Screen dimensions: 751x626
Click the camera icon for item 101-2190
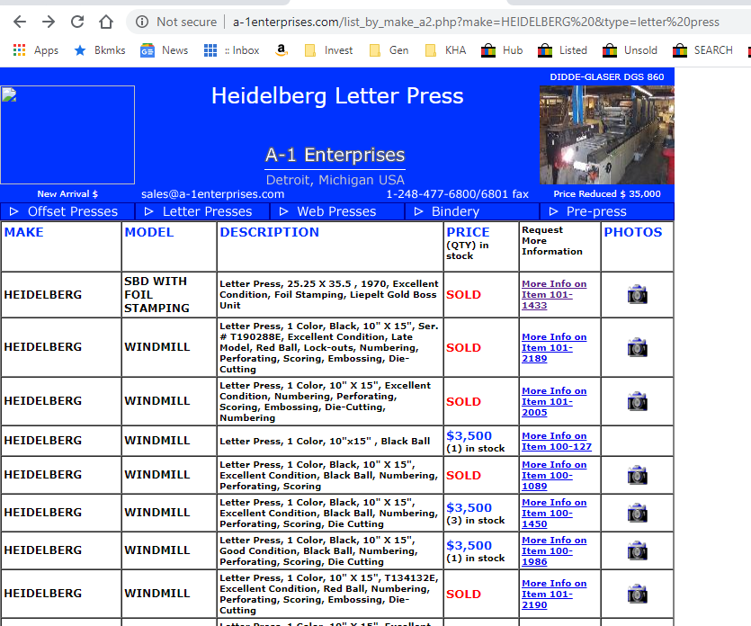[637, 594]
